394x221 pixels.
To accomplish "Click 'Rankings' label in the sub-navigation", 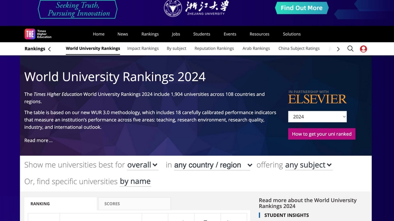I will click(35, 49).
